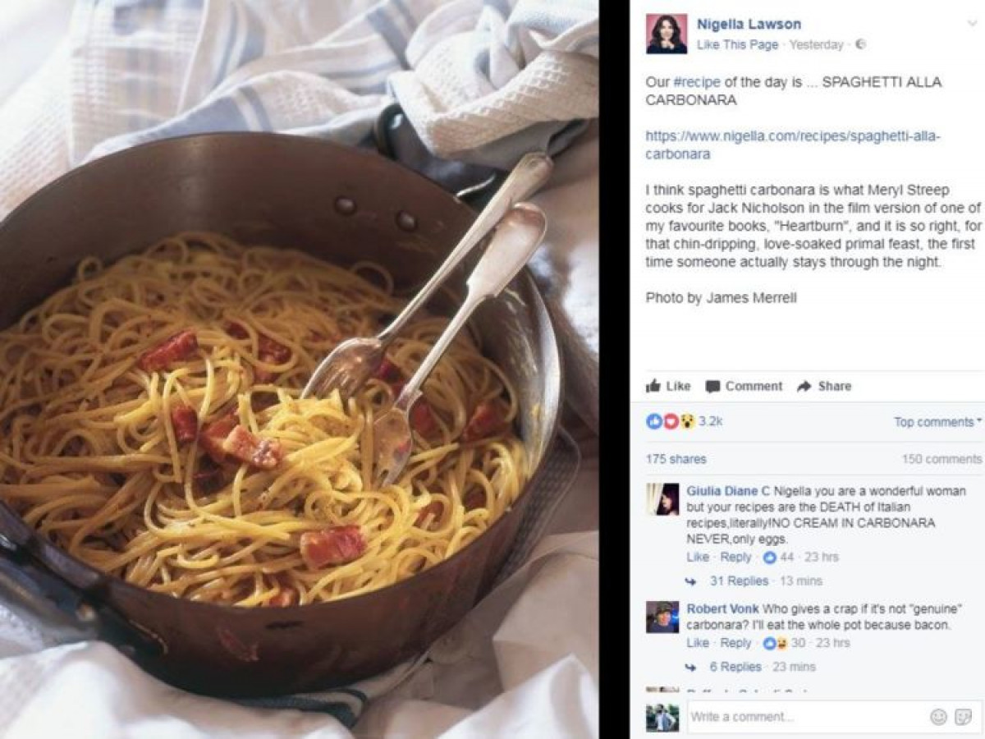Click Reply under Robert Vonk's comment
Image resolution: width=985 pixels, height=739 pixels.
(x=735, y=643)
